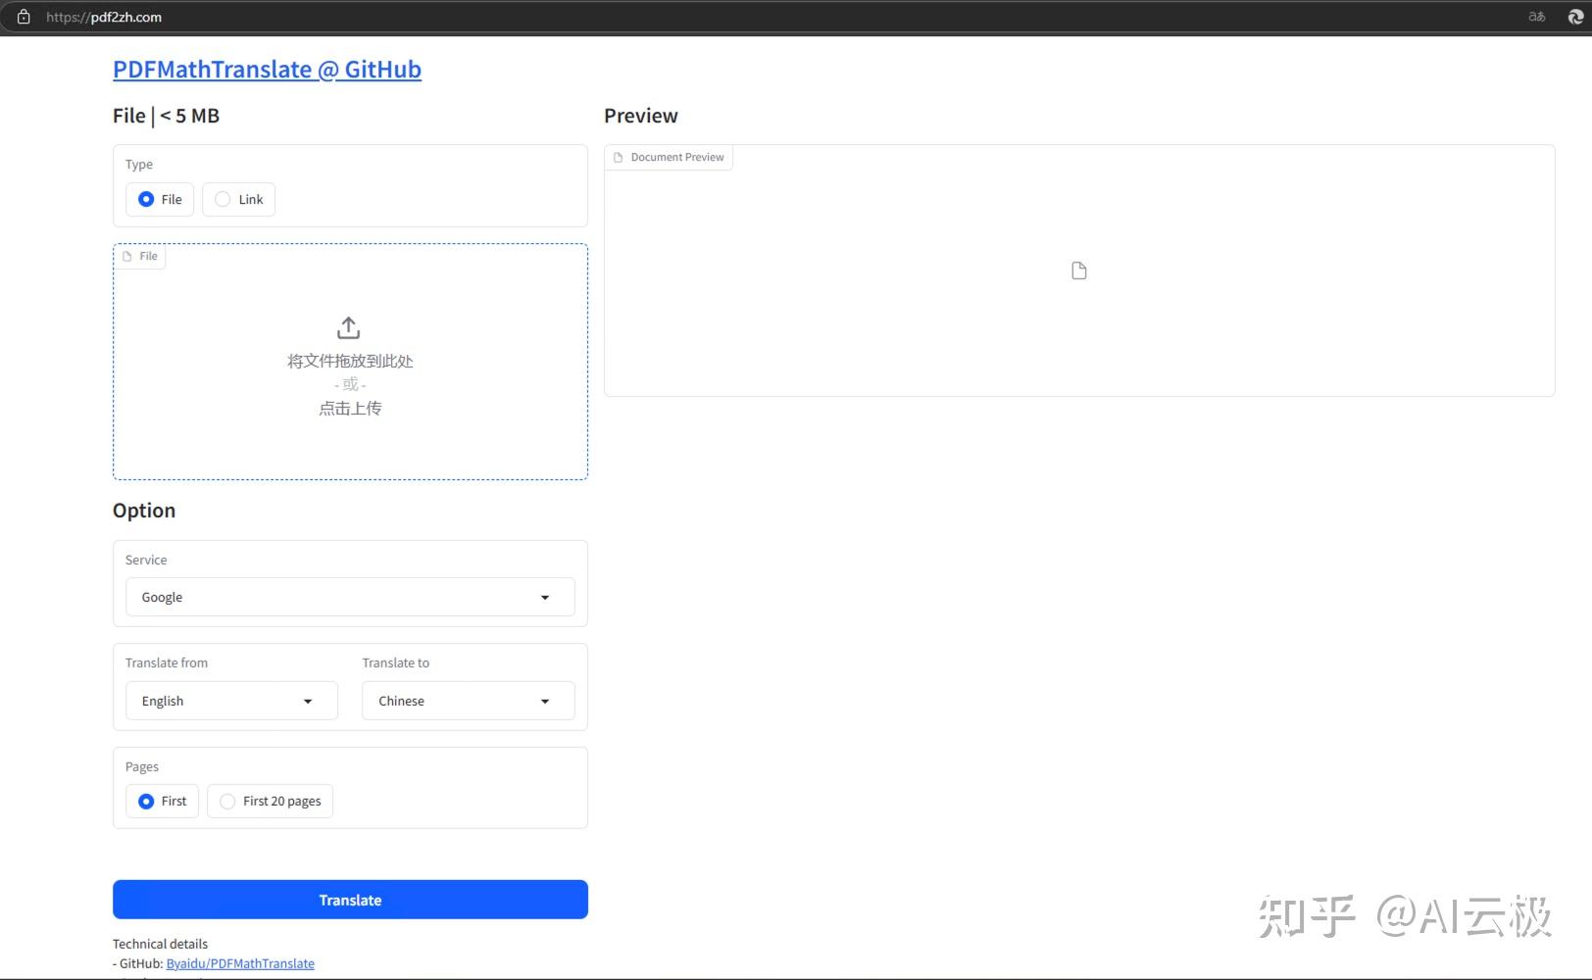This screenshot has height=980, width=1592.
Task: Click the file icon on the File drop zone
Action: [128, 256]
